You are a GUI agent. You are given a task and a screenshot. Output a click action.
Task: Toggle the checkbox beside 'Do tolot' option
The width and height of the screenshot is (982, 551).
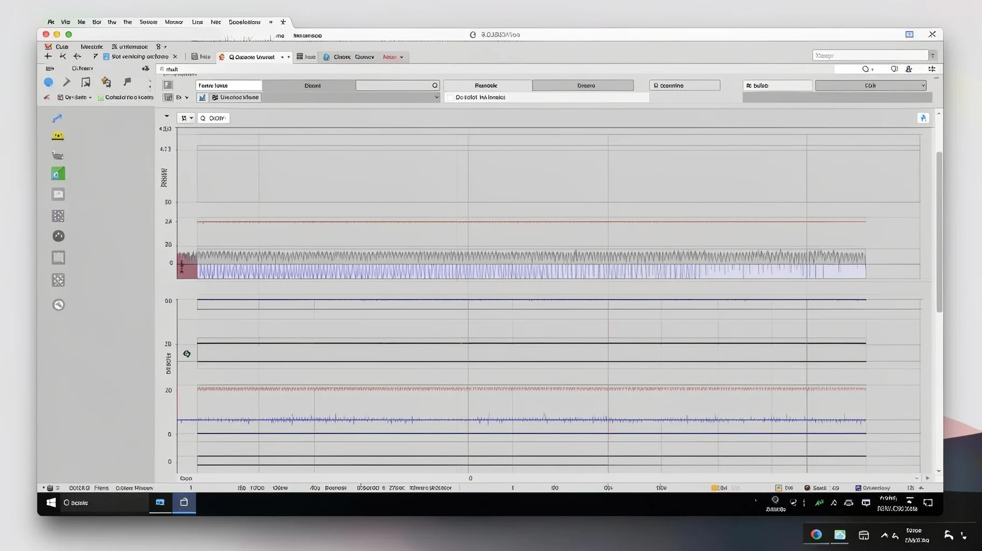pos(451,97)
